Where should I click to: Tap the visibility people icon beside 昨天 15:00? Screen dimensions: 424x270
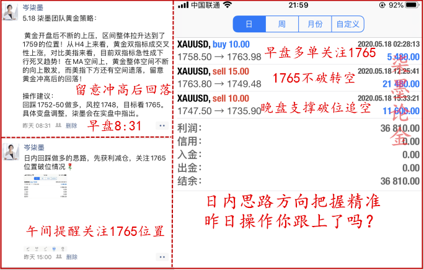59,257
